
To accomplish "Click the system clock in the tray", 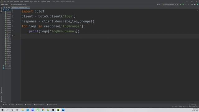I will click(195, 110).
